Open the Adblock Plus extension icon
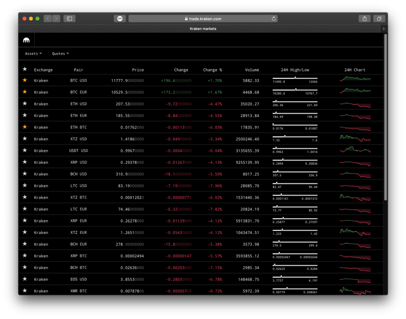This screenshot has height=319, width=406. (x=120, y=19)
